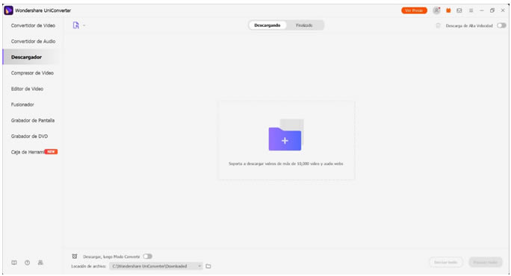The width and height of the screenshot is (511, 276).
Task: Open the Convertidor de Audio section
Action: coord(33,41)
